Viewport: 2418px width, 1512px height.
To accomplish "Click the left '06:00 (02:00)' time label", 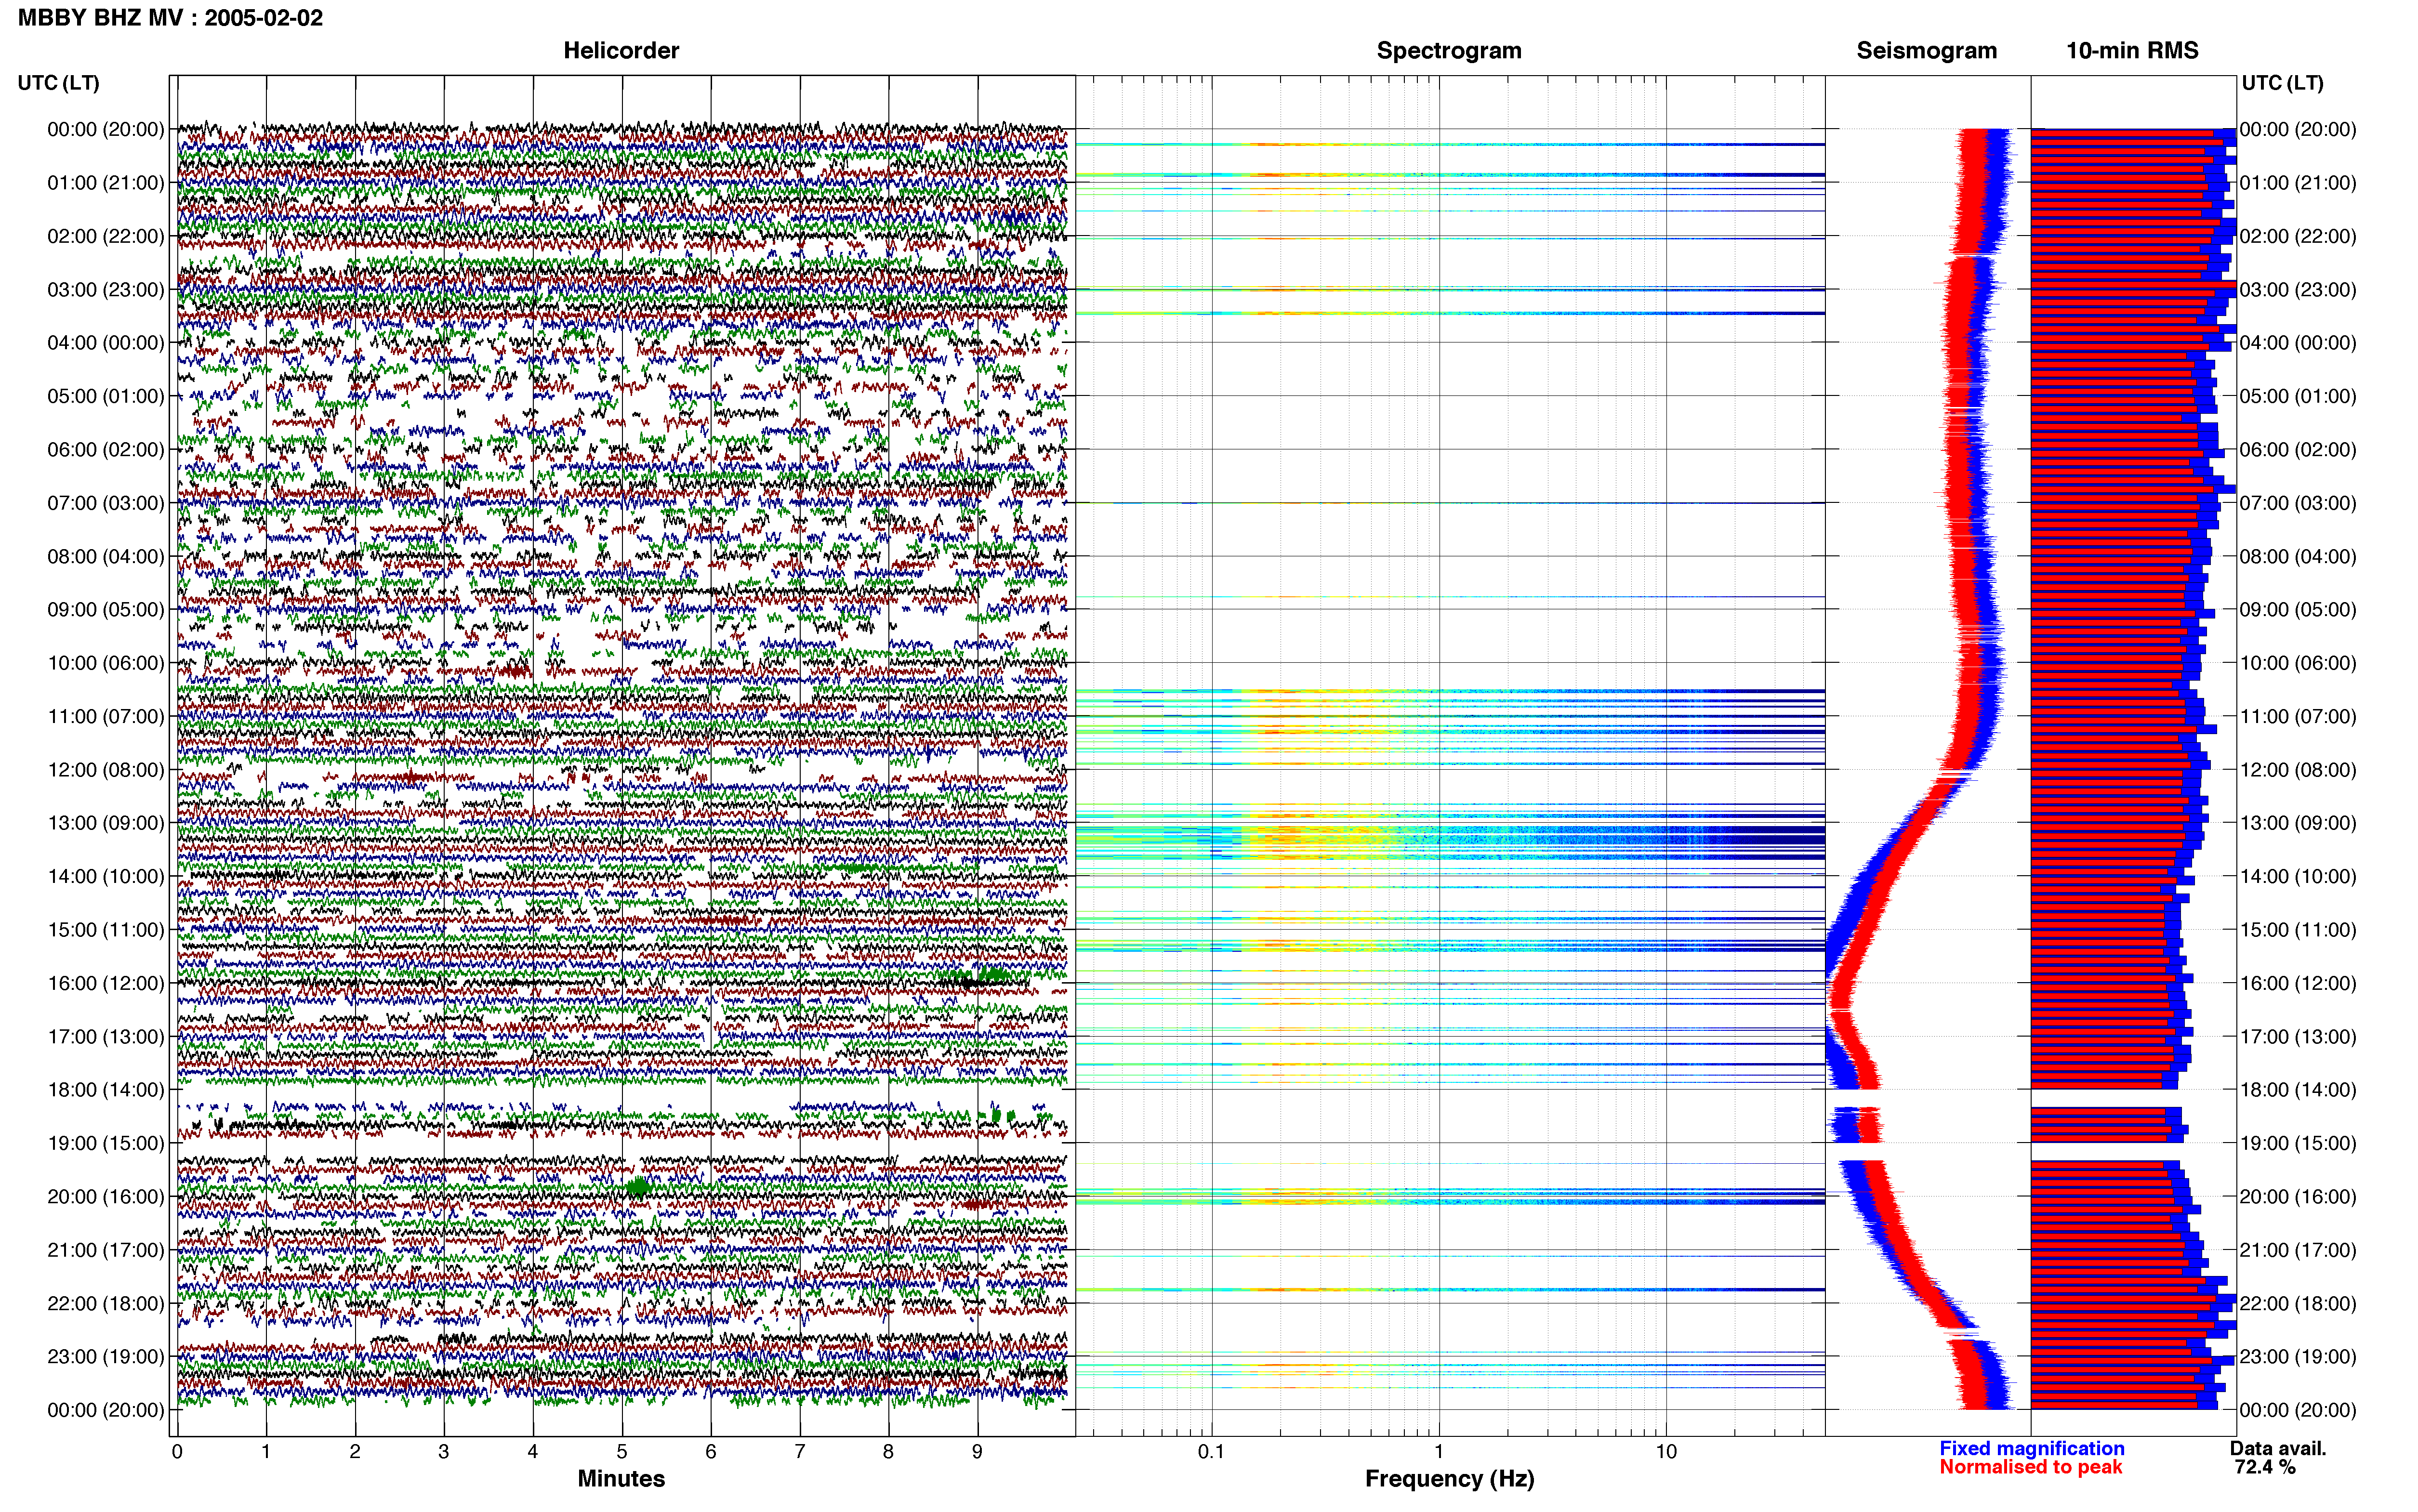I will (x=106, y=450).
